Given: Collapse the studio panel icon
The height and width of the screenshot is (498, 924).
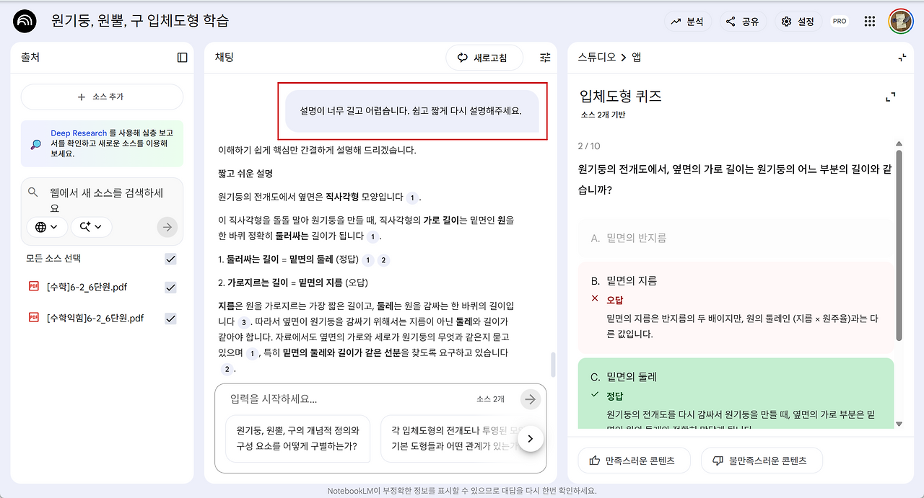Looking at the screenshot, I should [x=902, y=58].
